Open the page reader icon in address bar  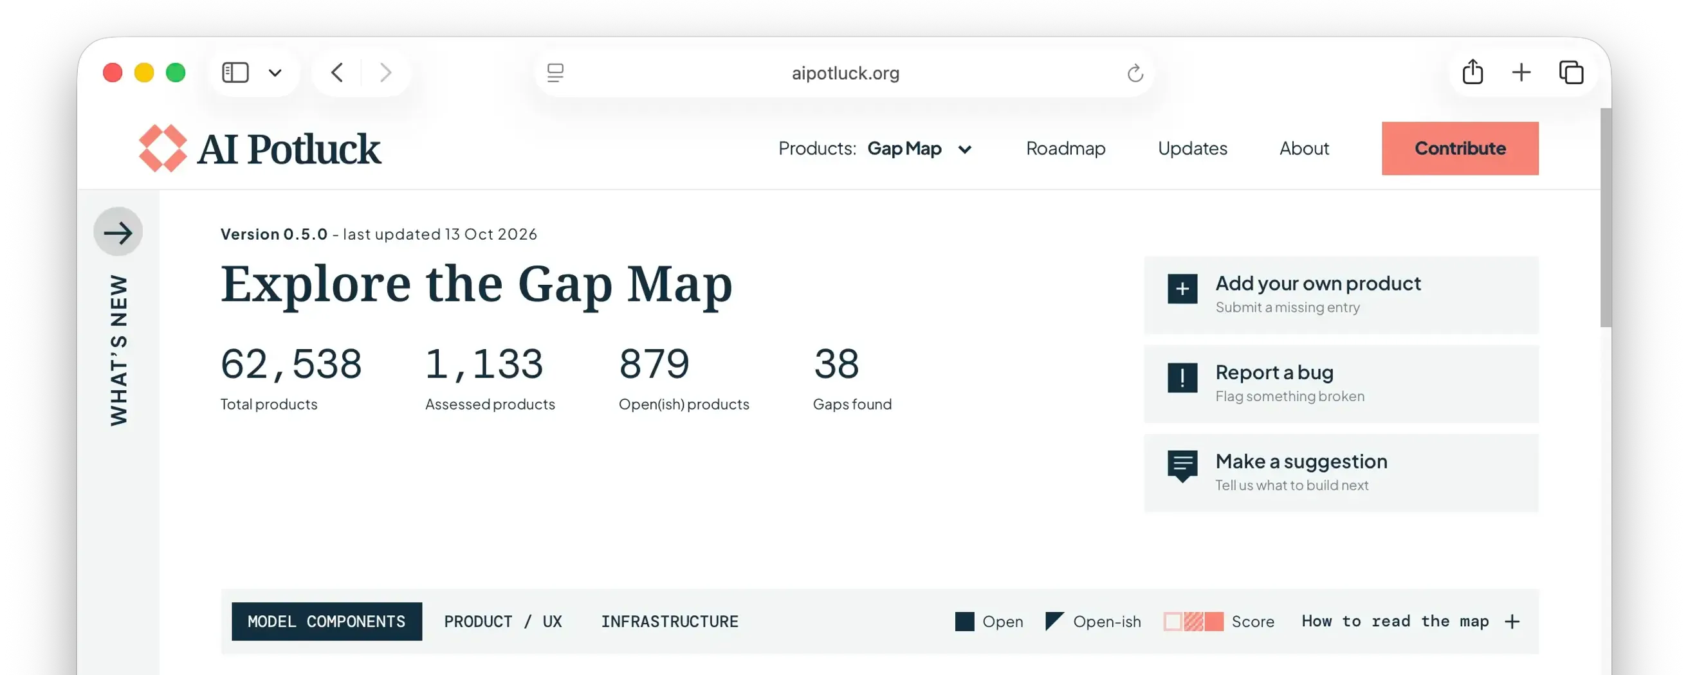[x=555, y=73]
